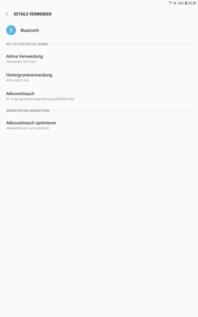Open the Akkuverbrauch optimieren setting
198x317 pixels.
click(99, 125)
